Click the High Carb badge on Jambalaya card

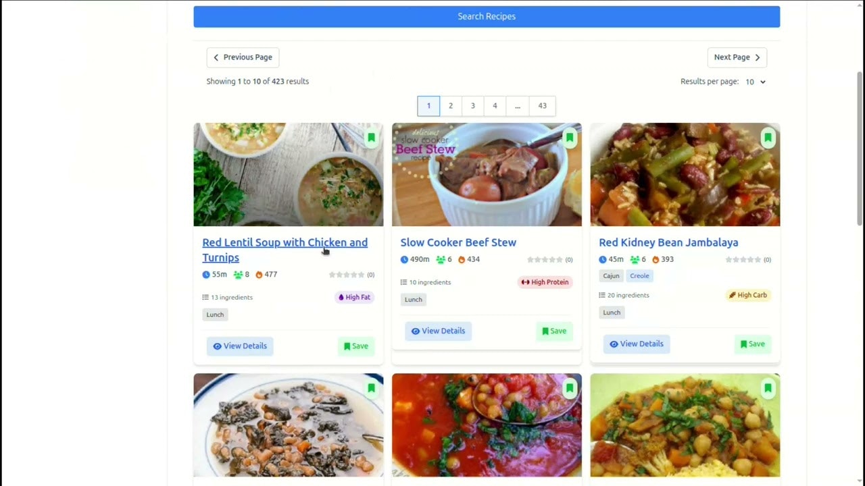747,295
